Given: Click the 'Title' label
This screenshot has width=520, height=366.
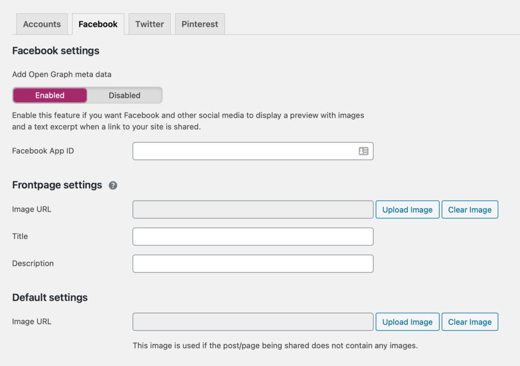Looking at the screenshot, I should 20,237.
